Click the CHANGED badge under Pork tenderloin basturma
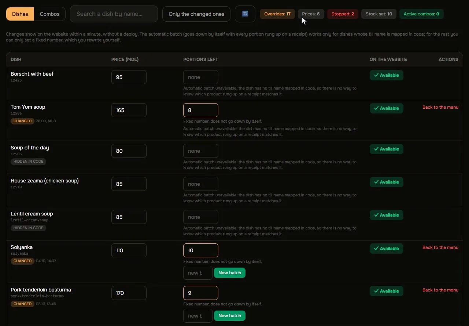Image resolution: width=469 pixels, height=326 pixels. 22,304
